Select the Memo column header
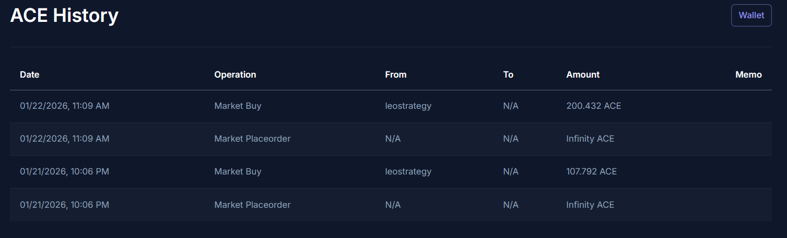Image resolution: width=787 pixels, height=238 pixels. (748, 74)
